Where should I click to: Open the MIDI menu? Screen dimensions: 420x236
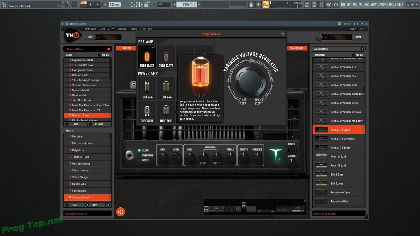[x=102, y=29]
